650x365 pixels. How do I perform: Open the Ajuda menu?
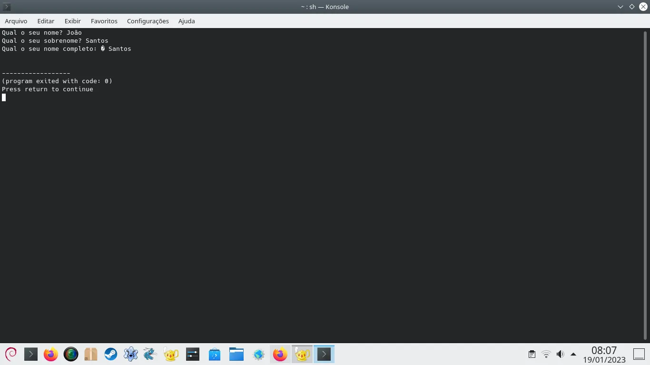coord(187,21)
